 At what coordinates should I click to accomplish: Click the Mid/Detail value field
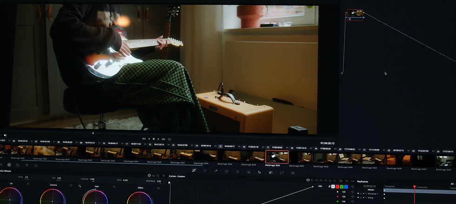pyautogui.click(x=159, y=181)
